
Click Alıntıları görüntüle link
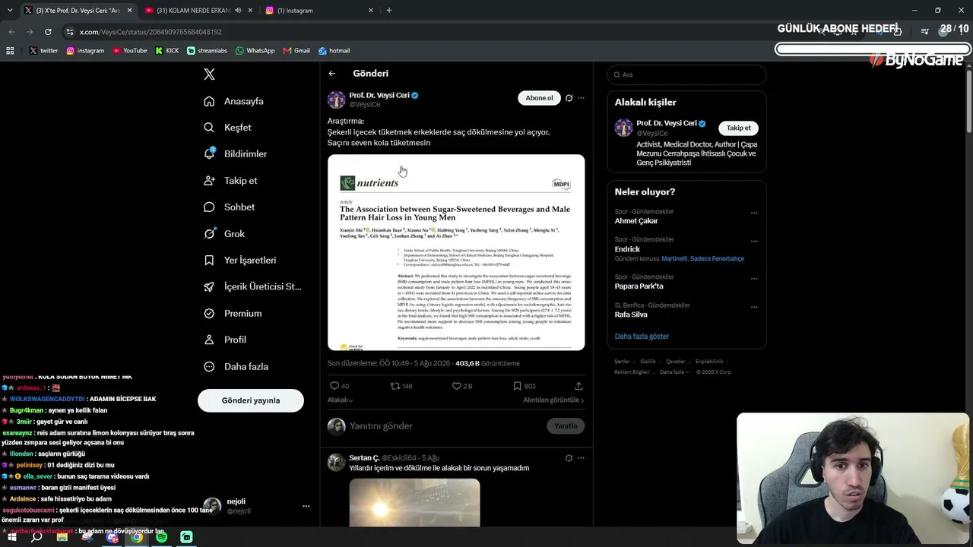[553, 400]
